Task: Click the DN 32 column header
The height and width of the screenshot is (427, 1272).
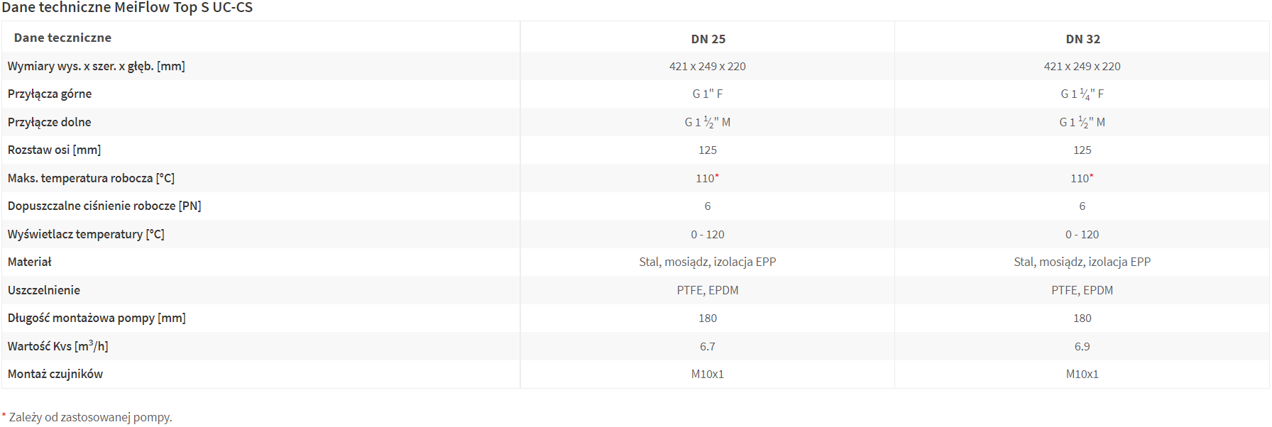Action: coord(1082,39)
